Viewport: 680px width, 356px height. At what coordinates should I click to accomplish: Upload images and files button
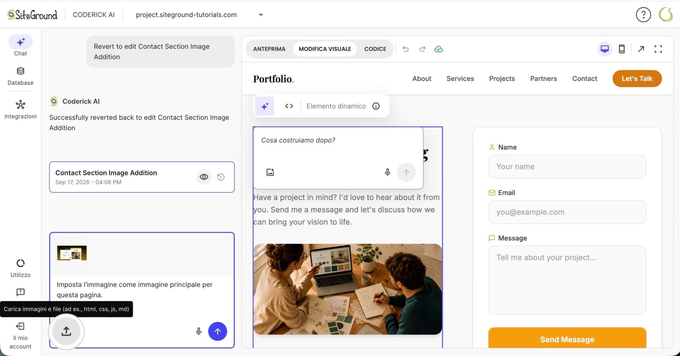point(66,331)
